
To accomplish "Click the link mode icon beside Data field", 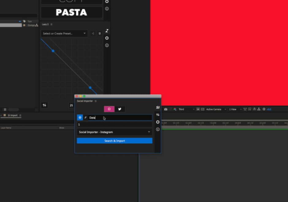I will pos(85,118).
